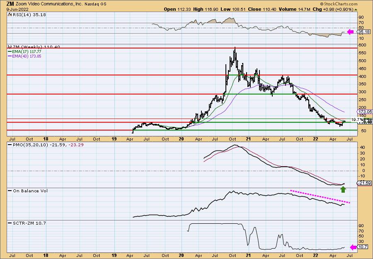The height and width of the screenshot is (259, 373).
Task: Click the EMA(43) 173.05 legend entry
Action: coord(24,56)
